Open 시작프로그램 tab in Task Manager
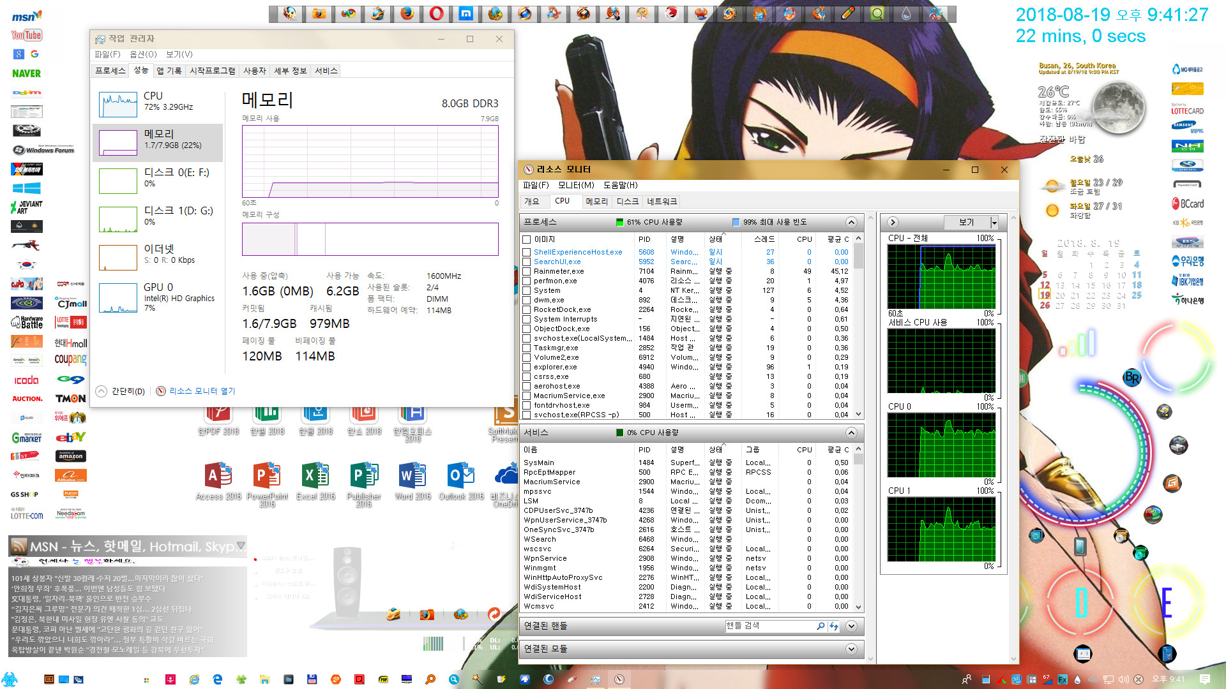The image size is (1226, 689). pyautogui.click(x=213, y=71)
